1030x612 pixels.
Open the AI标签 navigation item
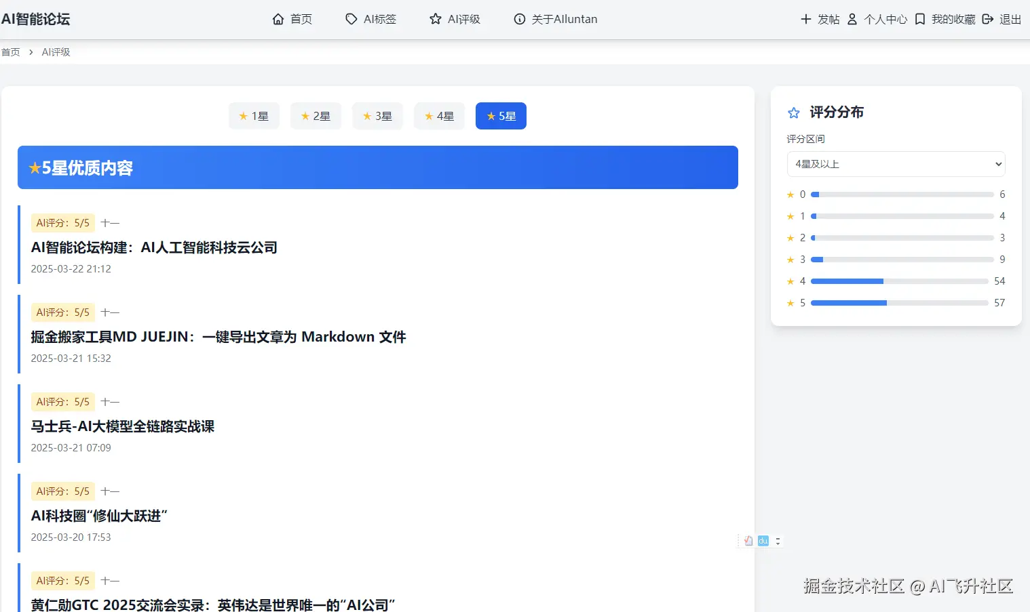point(371,19)
